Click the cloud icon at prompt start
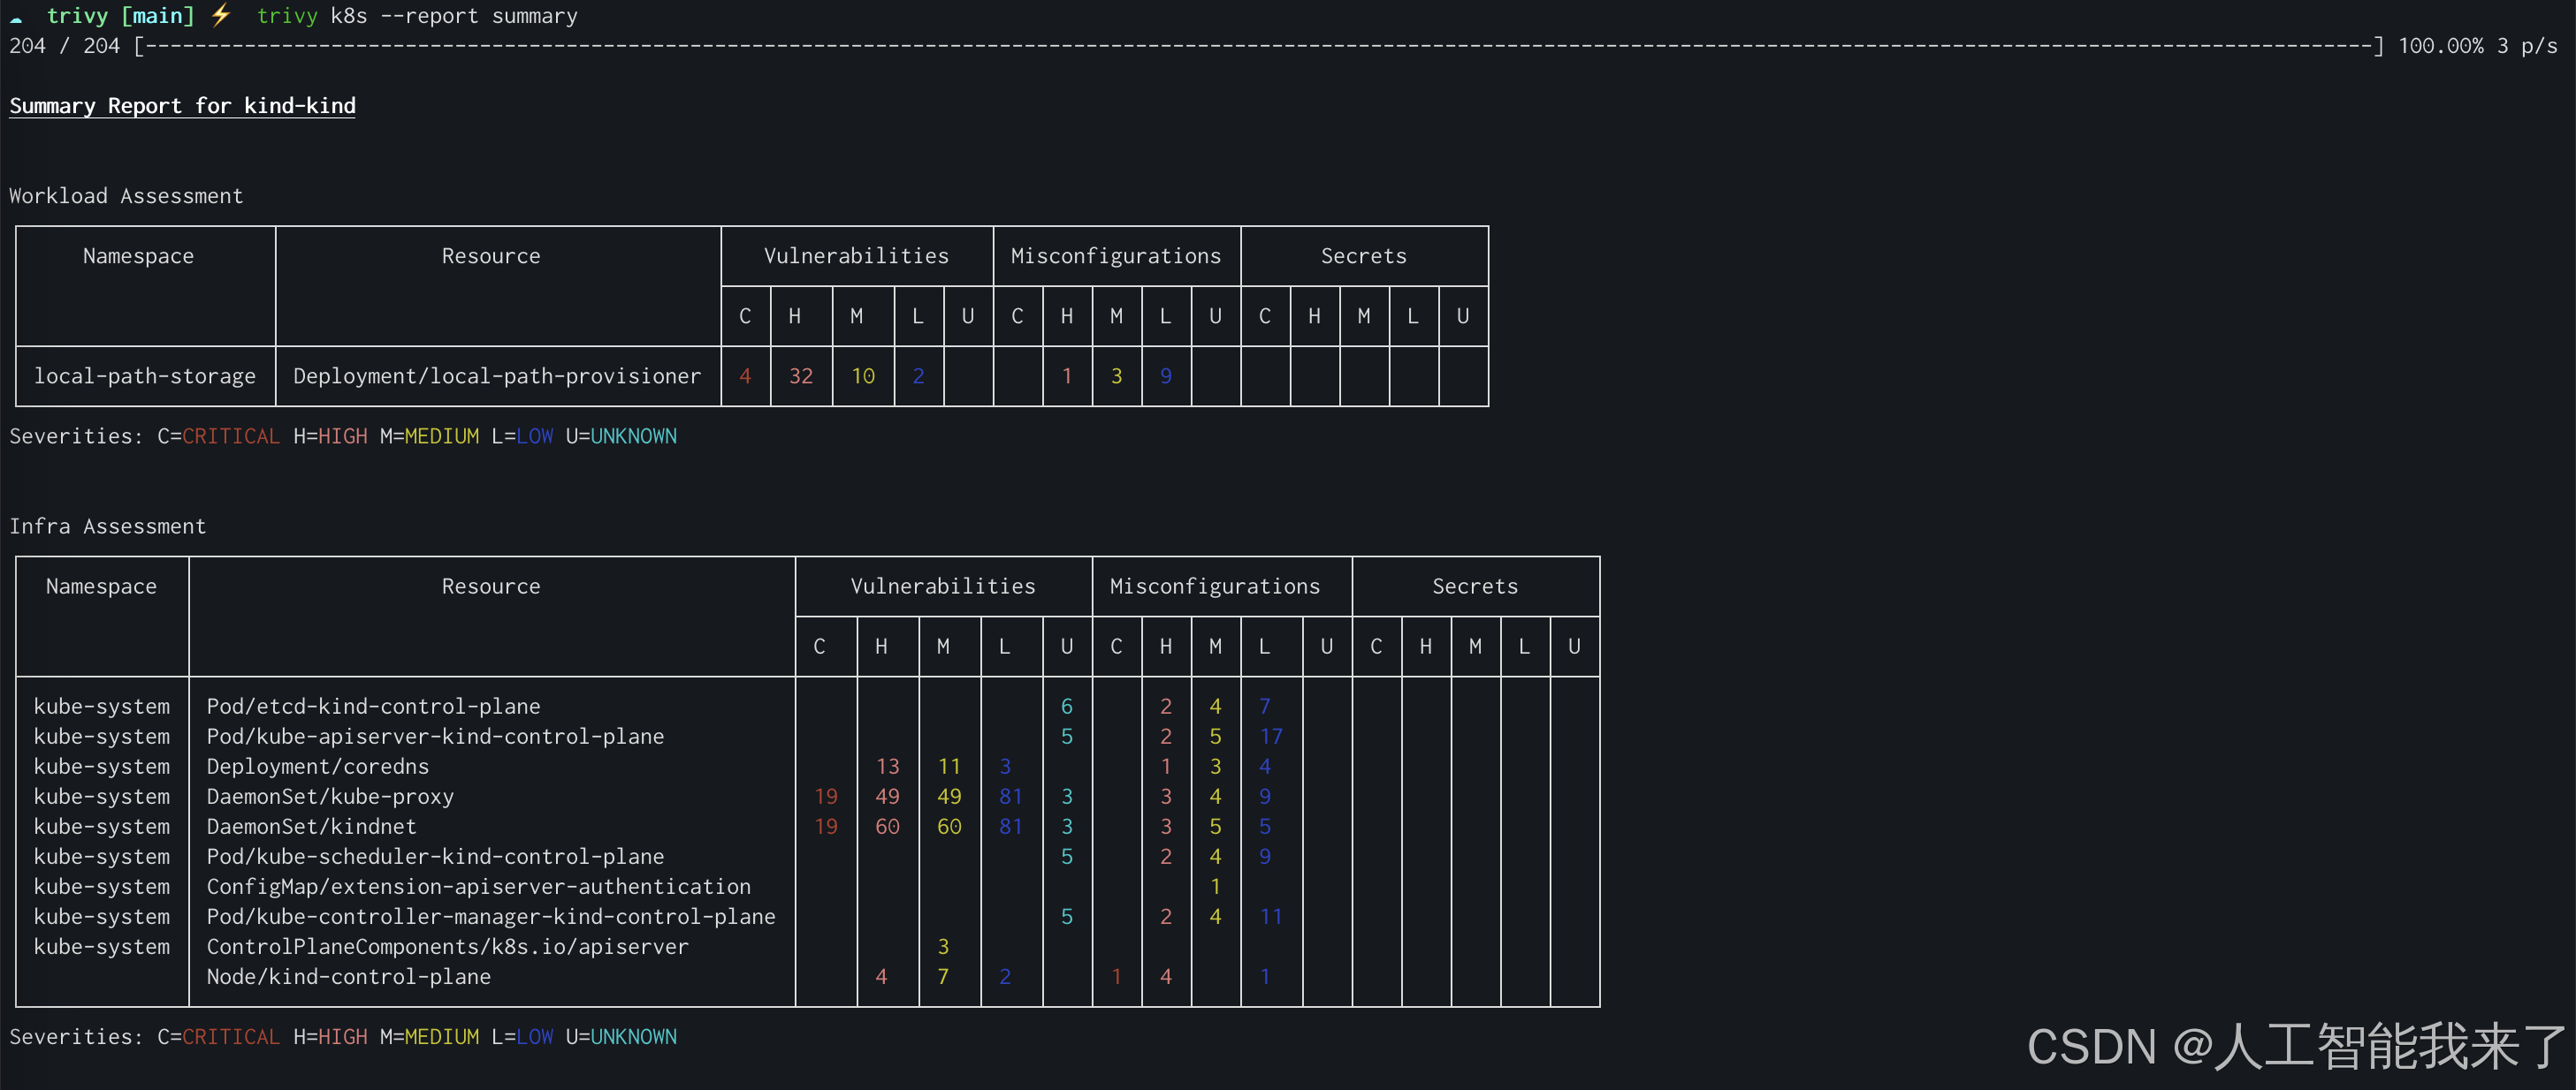The height and width of the screenshot is (1090, 2576). pos(16,17)
